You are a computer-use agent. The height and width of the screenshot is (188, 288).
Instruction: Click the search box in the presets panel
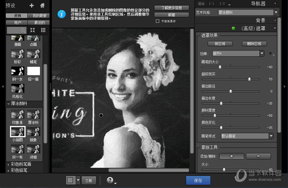coord(16,30)
